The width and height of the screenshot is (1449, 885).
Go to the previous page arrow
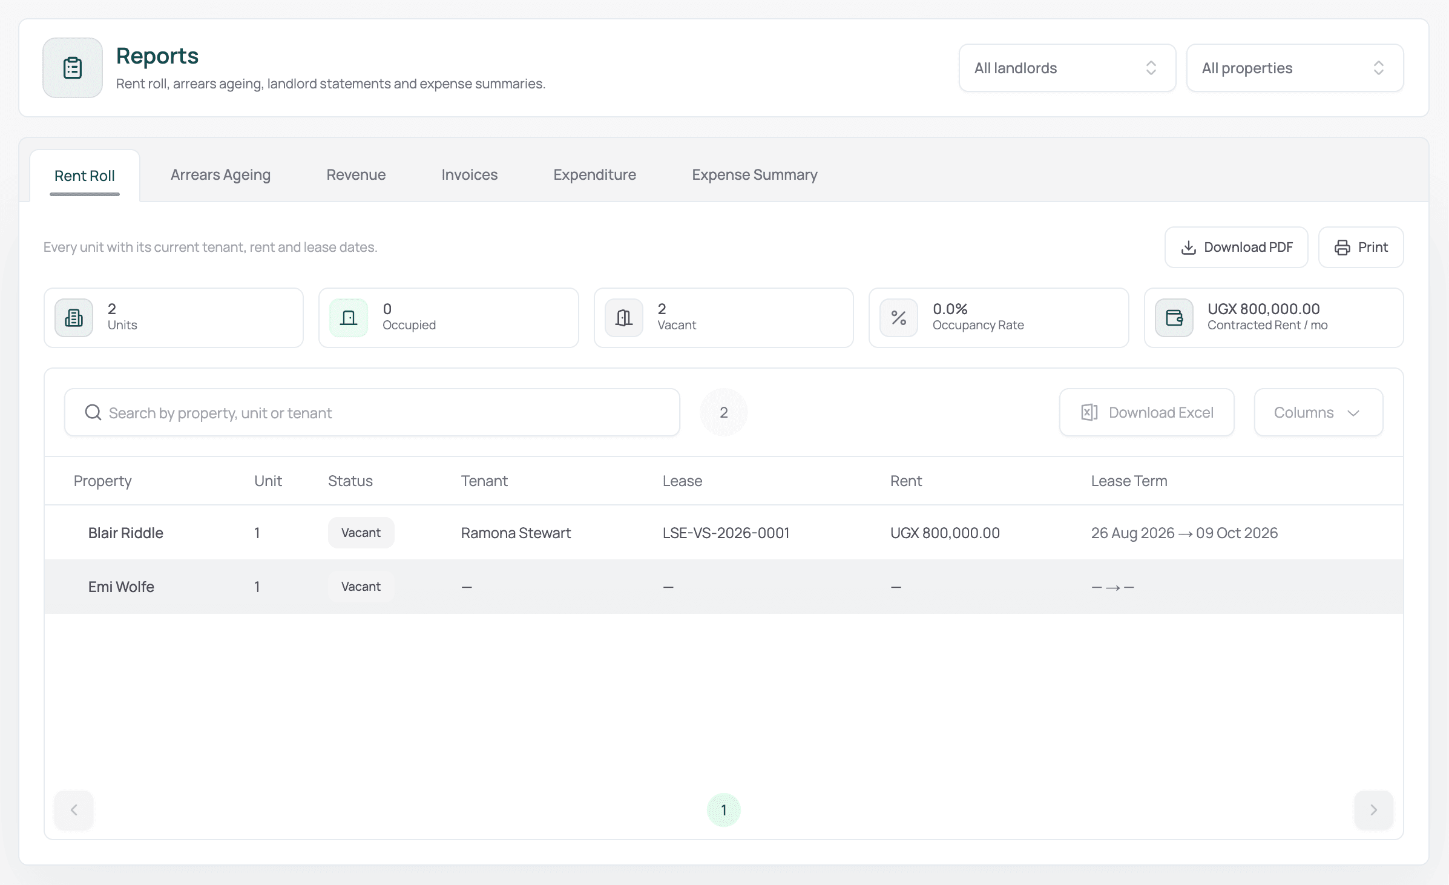(74, 810)
